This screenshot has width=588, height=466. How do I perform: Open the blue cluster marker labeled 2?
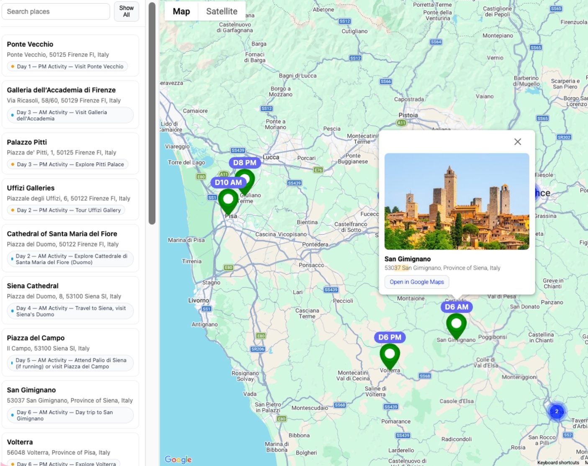[557, 411]
